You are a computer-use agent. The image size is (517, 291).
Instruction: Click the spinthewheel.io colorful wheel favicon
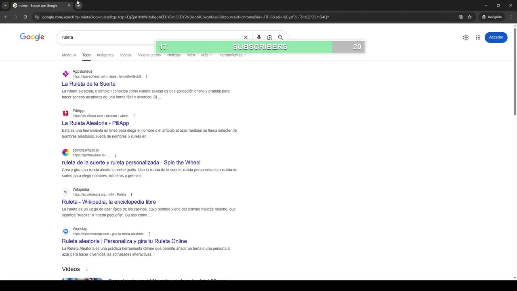tap(65, 152)
